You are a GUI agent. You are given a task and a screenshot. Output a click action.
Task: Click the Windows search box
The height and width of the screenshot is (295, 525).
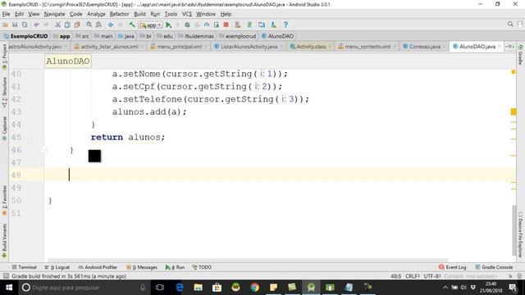coord(84,288)
